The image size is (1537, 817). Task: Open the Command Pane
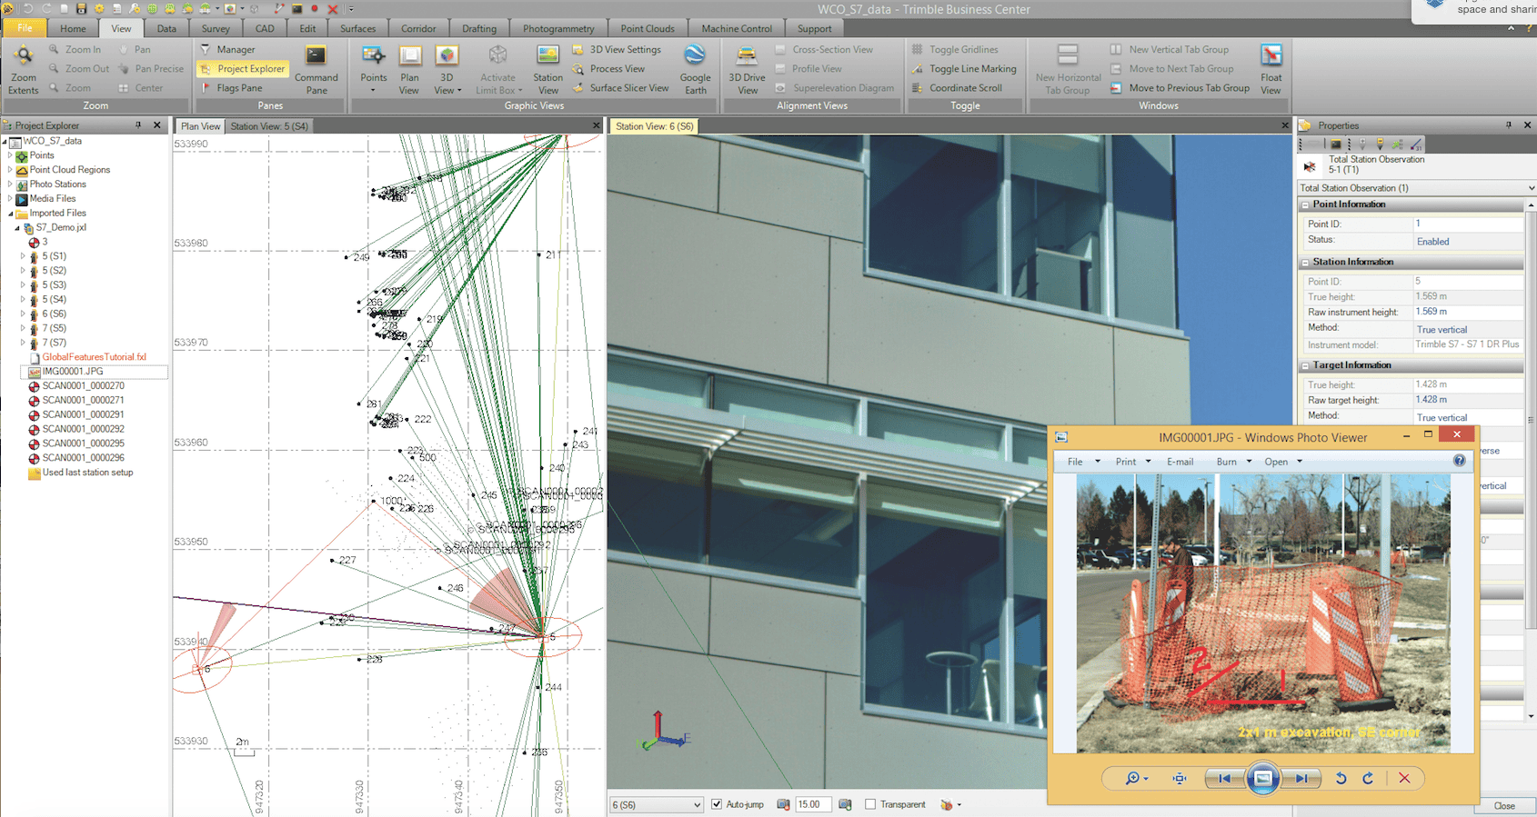tap(316, 69)
